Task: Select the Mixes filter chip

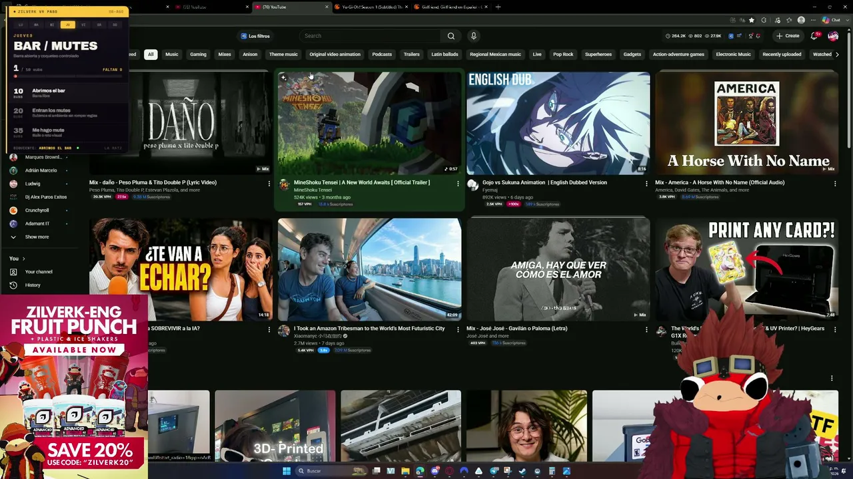Action: point(225,55)
